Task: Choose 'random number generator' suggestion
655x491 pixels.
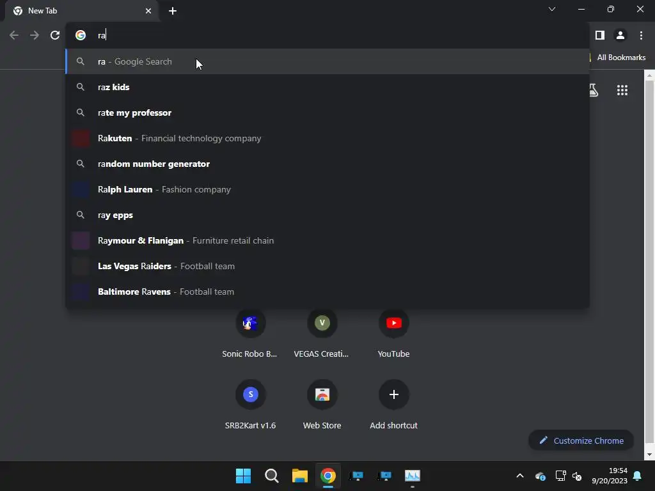Action: tap(327, 164)
